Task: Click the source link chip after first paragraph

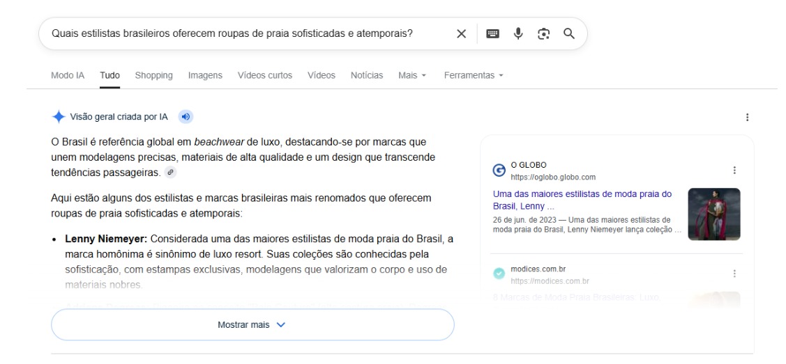Action: click(170, 172)
